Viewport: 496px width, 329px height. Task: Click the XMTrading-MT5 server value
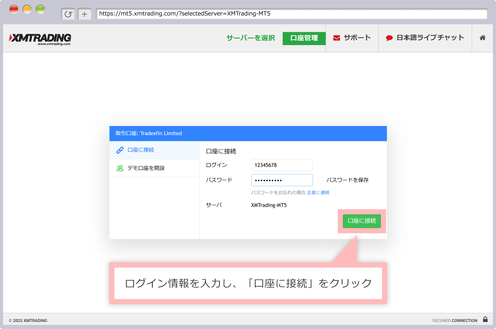(x=269, y=205)
